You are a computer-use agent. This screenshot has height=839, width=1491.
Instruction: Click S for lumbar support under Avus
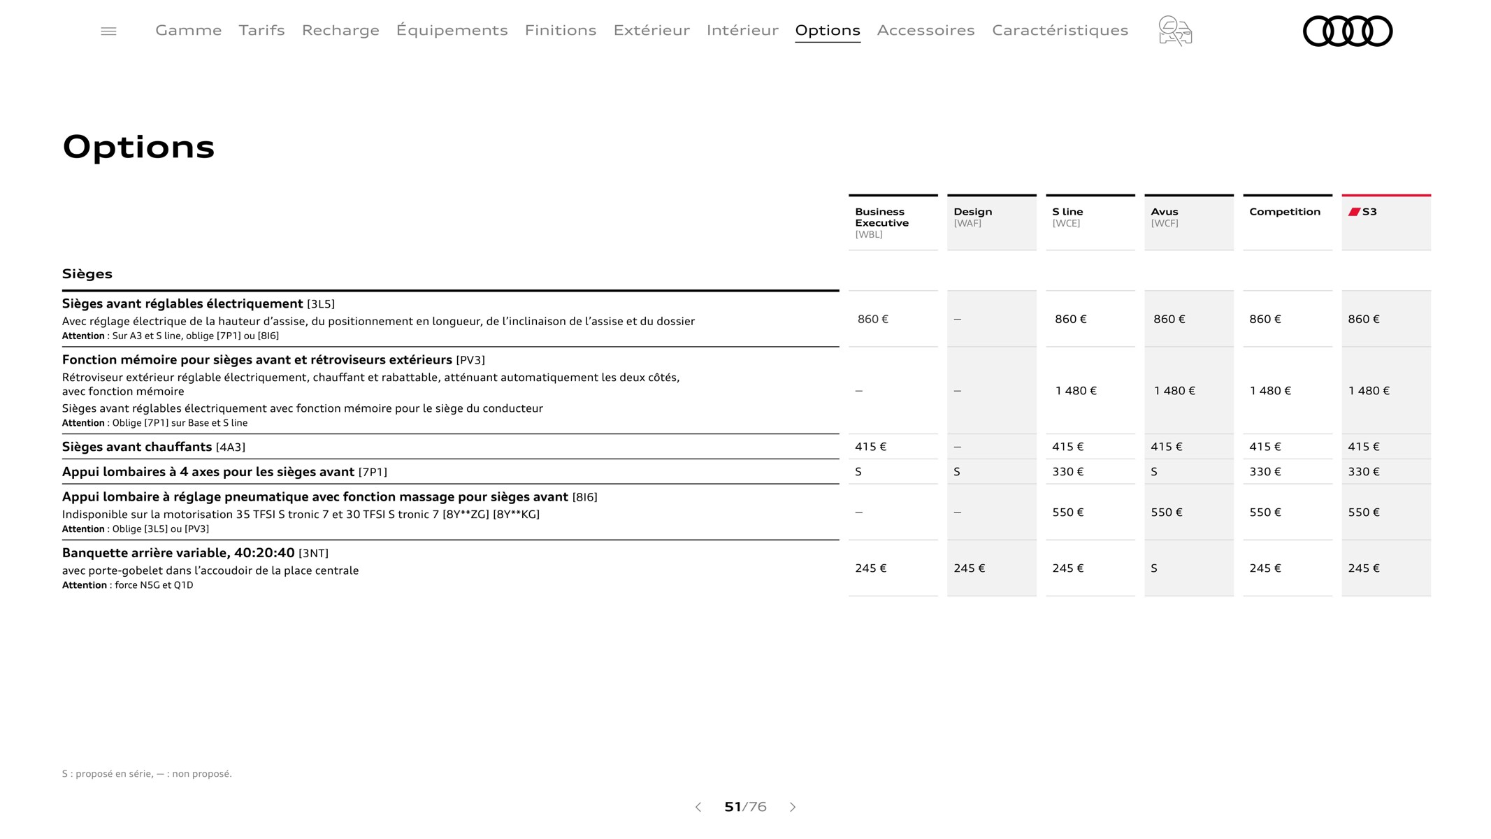(x=1154, y=472)
